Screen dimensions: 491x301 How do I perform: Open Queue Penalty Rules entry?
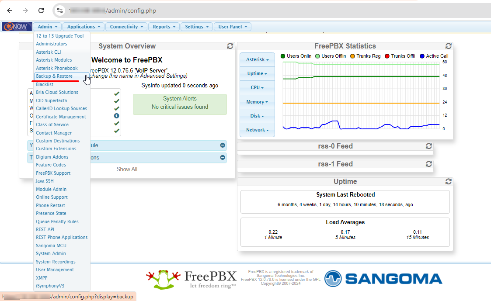[57, 221]
